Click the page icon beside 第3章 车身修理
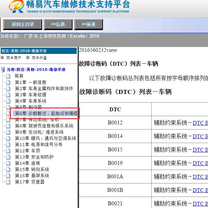The image size is (208, 208). pos(8,95)
